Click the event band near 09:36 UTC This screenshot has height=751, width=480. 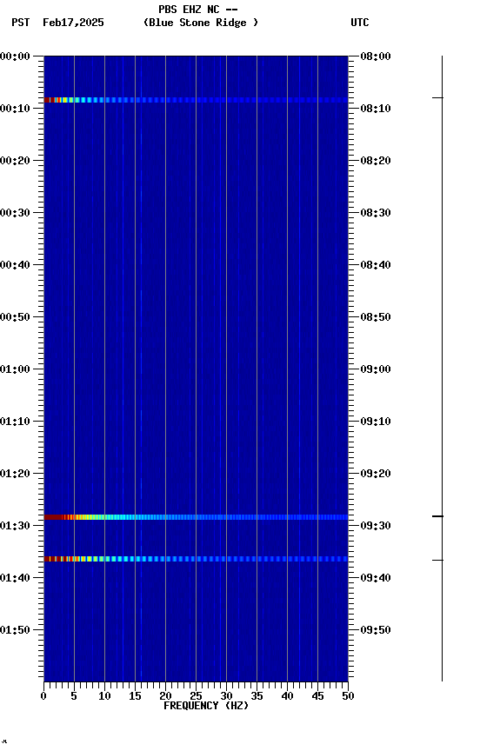pos(196,559)
